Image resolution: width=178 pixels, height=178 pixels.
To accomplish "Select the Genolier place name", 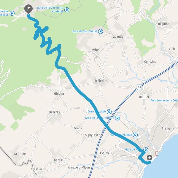I will [x=119, y=37].
